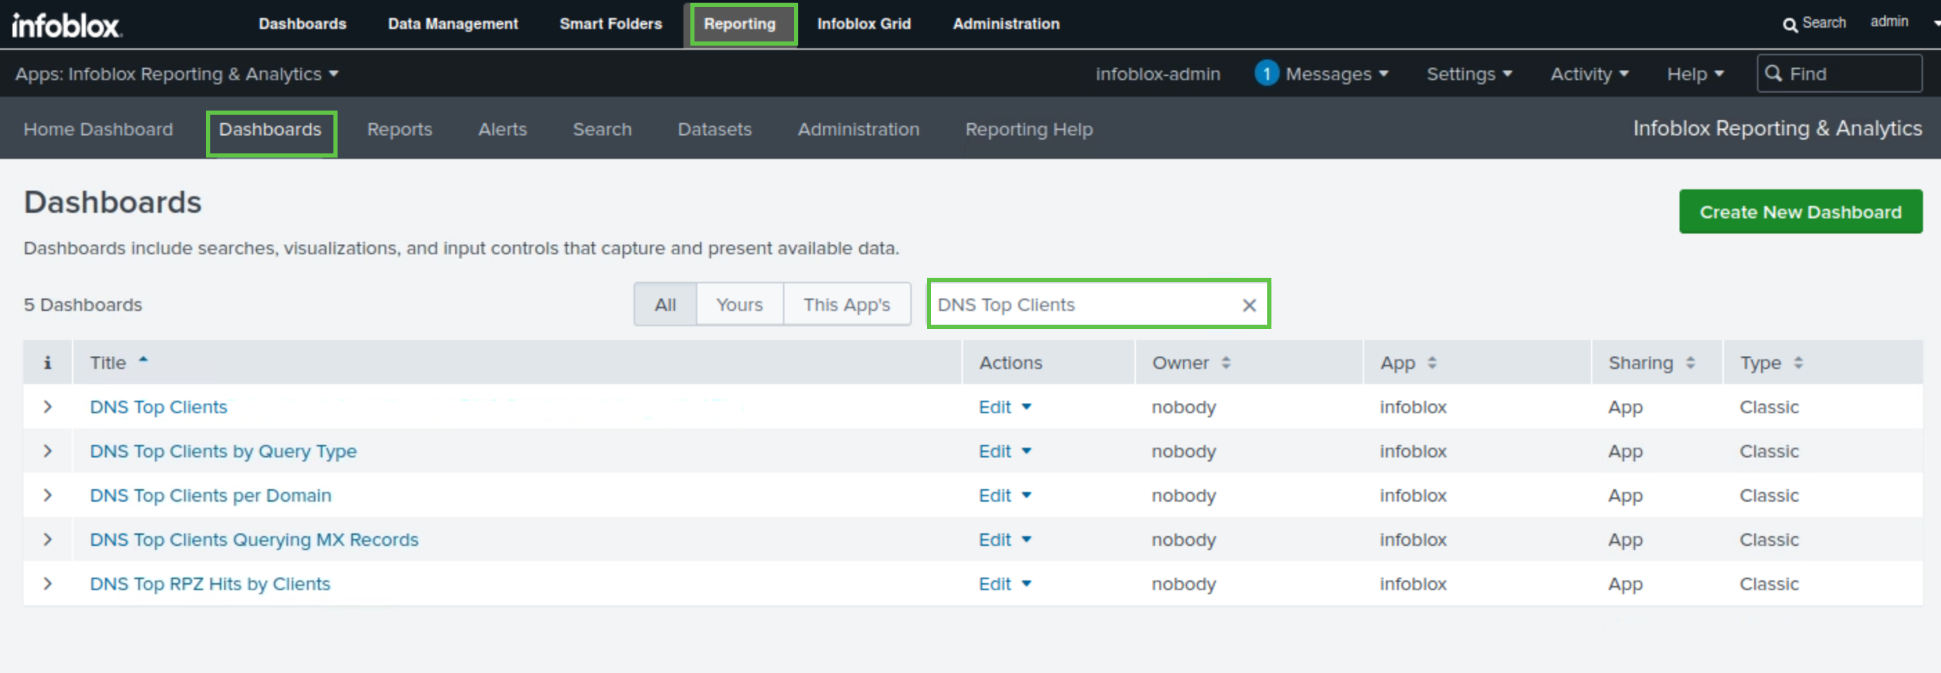
Task: Open the Smart Folders tab
Action: coord(610,24)
